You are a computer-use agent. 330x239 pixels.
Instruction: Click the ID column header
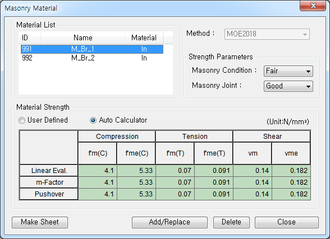[29, 38]
